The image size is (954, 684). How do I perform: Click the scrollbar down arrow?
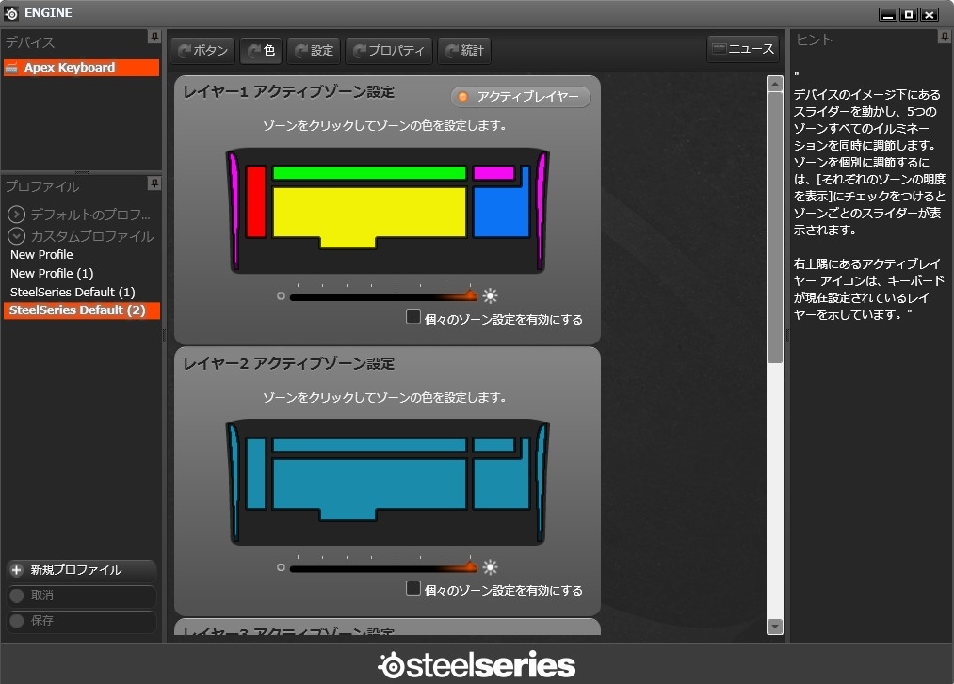pos(774,627)
